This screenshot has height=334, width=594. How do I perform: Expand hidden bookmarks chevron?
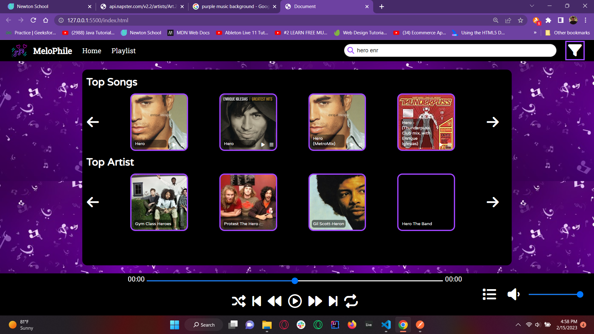click(535, 32)
